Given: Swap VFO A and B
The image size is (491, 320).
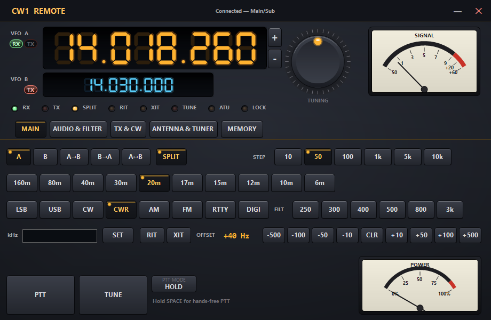Looking at the screenshot, I should pos(136,157).
